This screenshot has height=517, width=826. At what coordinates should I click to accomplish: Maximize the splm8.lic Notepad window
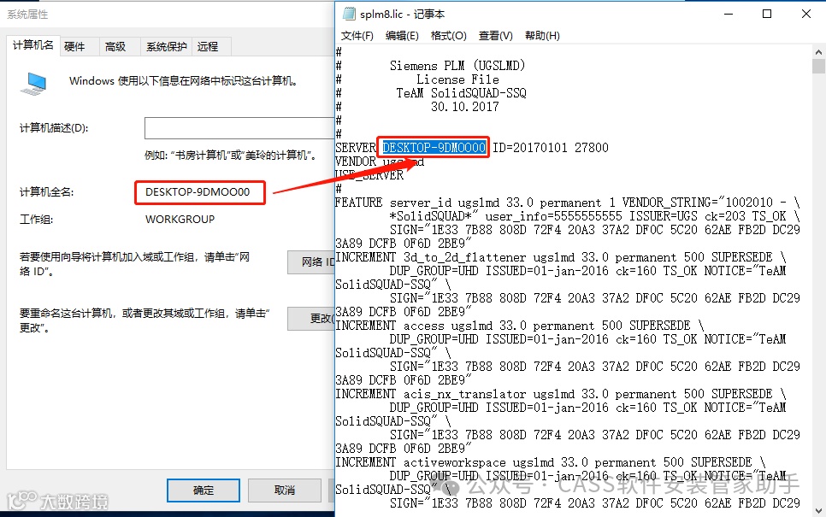[767, 15]
